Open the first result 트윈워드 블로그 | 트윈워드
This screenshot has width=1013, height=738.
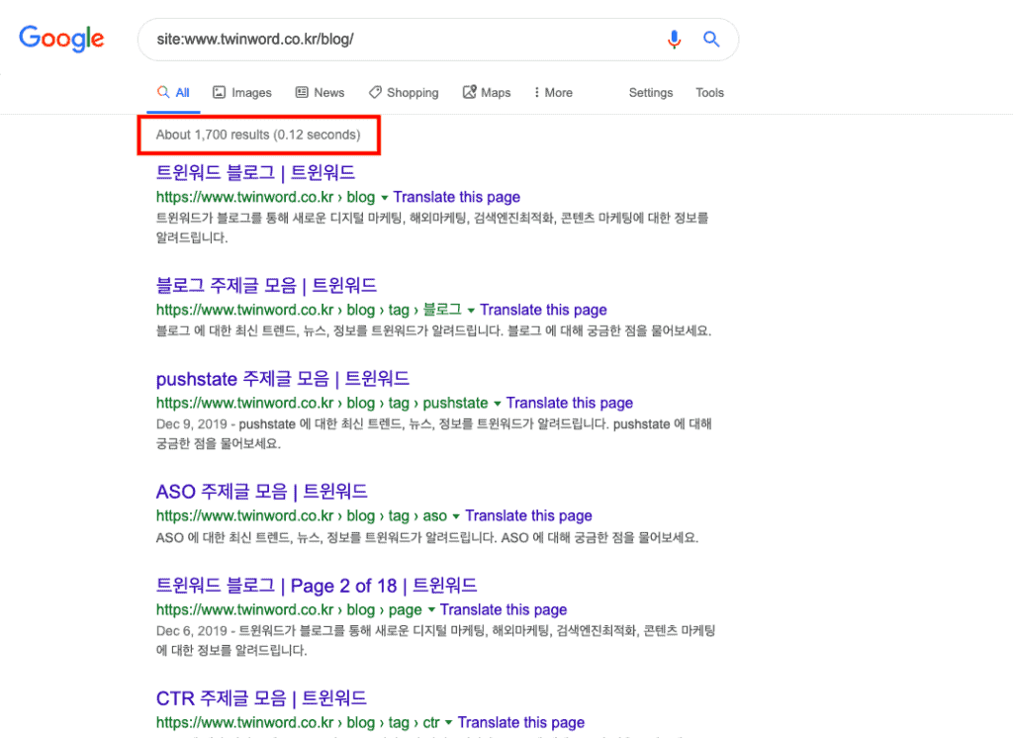pos(255,172)
